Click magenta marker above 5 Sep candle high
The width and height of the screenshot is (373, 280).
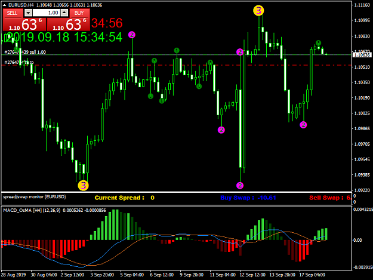(132, 35)
